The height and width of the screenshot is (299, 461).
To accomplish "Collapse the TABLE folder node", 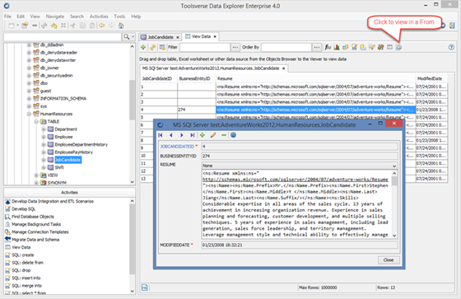I will 36,122.
